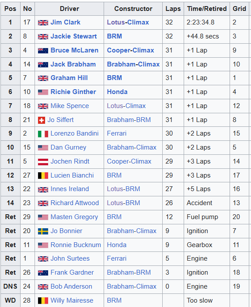
Task: Click the Belgian flag beside Willy Mairesse
Action: coord(43,301)
